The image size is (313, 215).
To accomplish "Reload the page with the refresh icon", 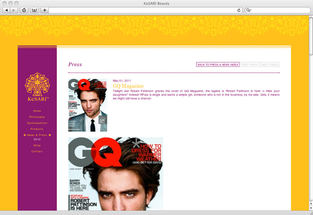I will click(x=239, y=10).
